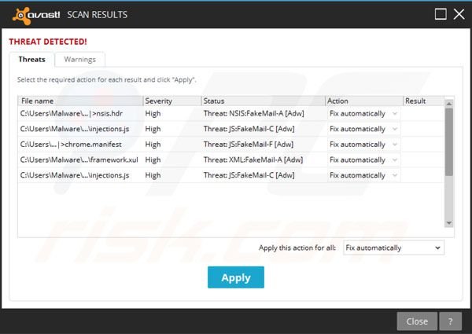Click the 'THREAT DETECTED!' heading
472x334 pixels.
[x=48, y=42]
